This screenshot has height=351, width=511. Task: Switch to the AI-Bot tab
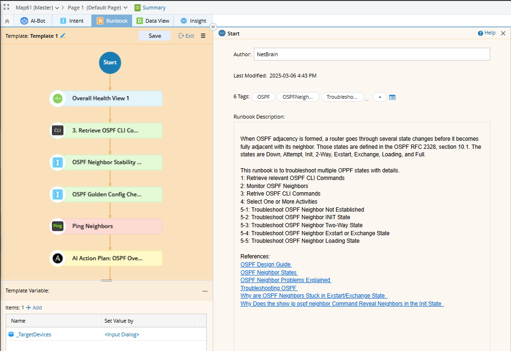click(x=33, y=21)
